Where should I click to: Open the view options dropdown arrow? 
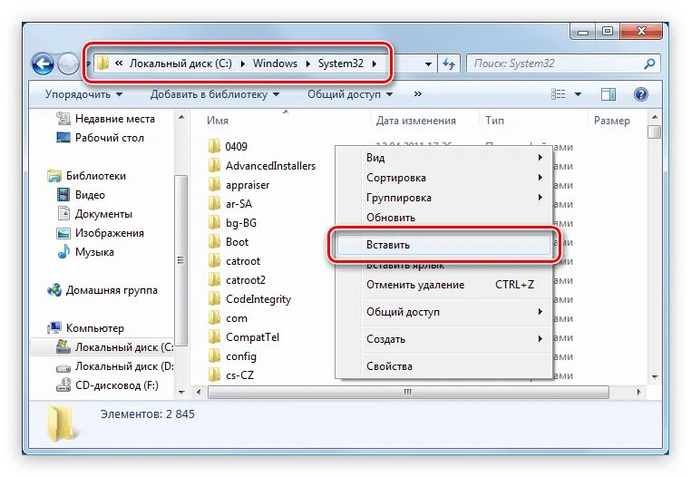[x=578, y=94]
